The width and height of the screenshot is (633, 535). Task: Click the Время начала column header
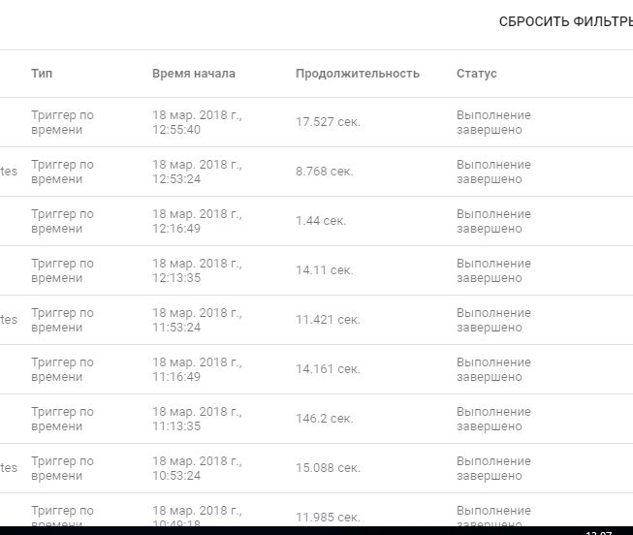click(193, 74)
